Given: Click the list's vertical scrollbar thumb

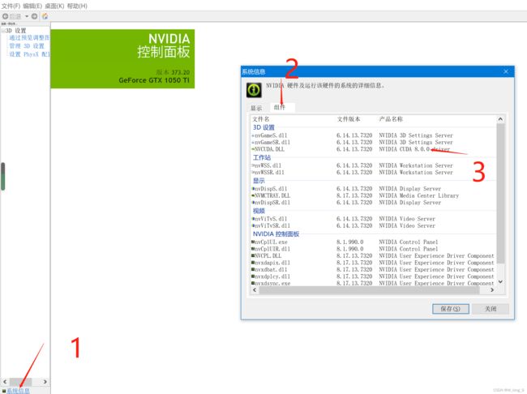Looking at the screenshot, I should (500, 193).
